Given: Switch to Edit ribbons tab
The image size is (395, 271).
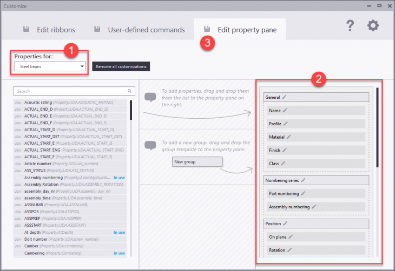Looking at the screenshot, I should (x=56, y=30).
